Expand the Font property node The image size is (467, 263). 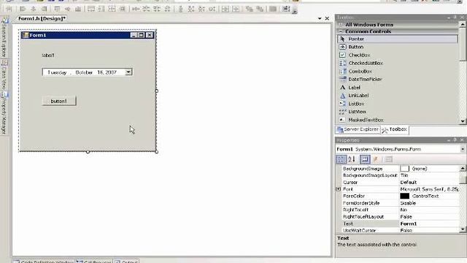click(x=339, y=189)
